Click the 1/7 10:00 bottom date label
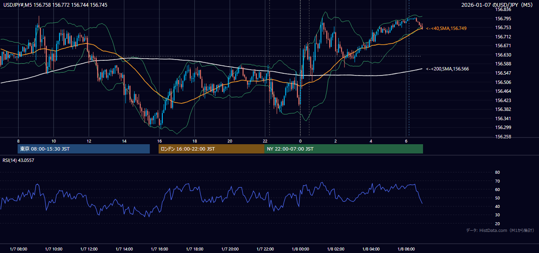 (x=54, y=249)
